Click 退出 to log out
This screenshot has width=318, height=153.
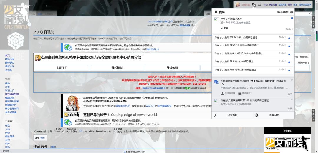tap(296, 5)
